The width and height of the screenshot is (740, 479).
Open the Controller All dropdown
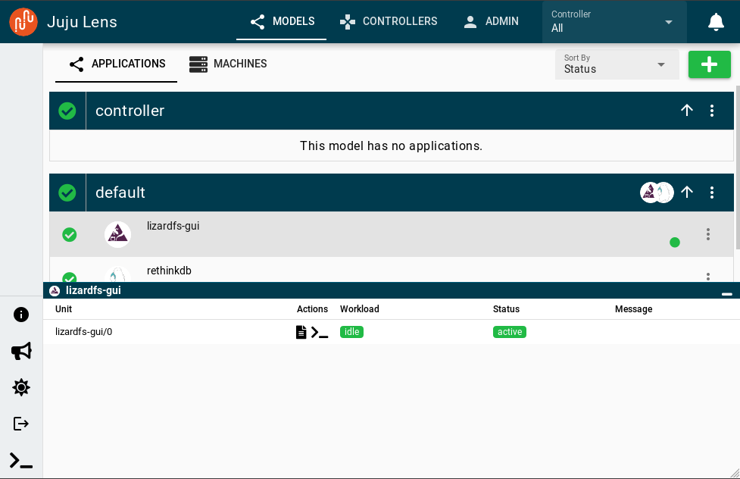pos(614,22)
